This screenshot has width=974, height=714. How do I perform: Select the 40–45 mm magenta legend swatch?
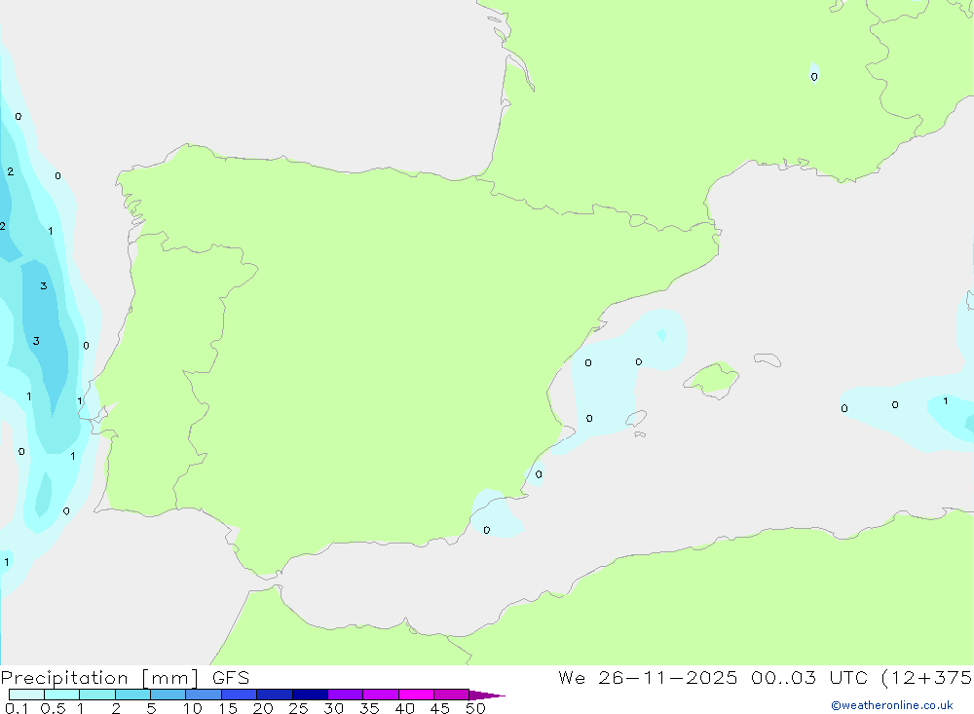pos(416,695)
